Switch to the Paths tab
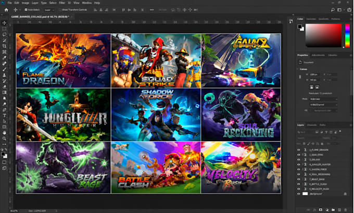The width and height of the screenshot is (354, 213). pyautogui.click(x=323, y=125)
